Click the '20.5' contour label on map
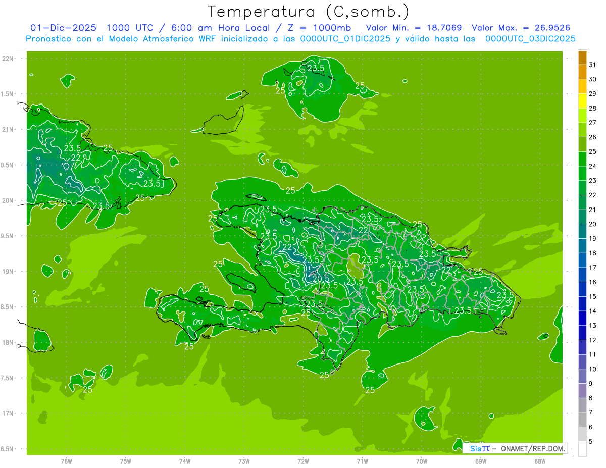The image size is (606, 468). point(321,278)
